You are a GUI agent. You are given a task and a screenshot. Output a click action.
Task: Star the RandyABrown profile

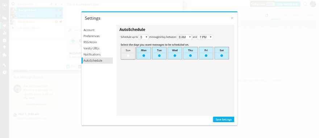pyautogui.click(x=56, y=10)
